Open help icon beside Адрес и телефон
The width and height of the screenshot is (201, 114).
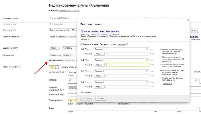20,67
